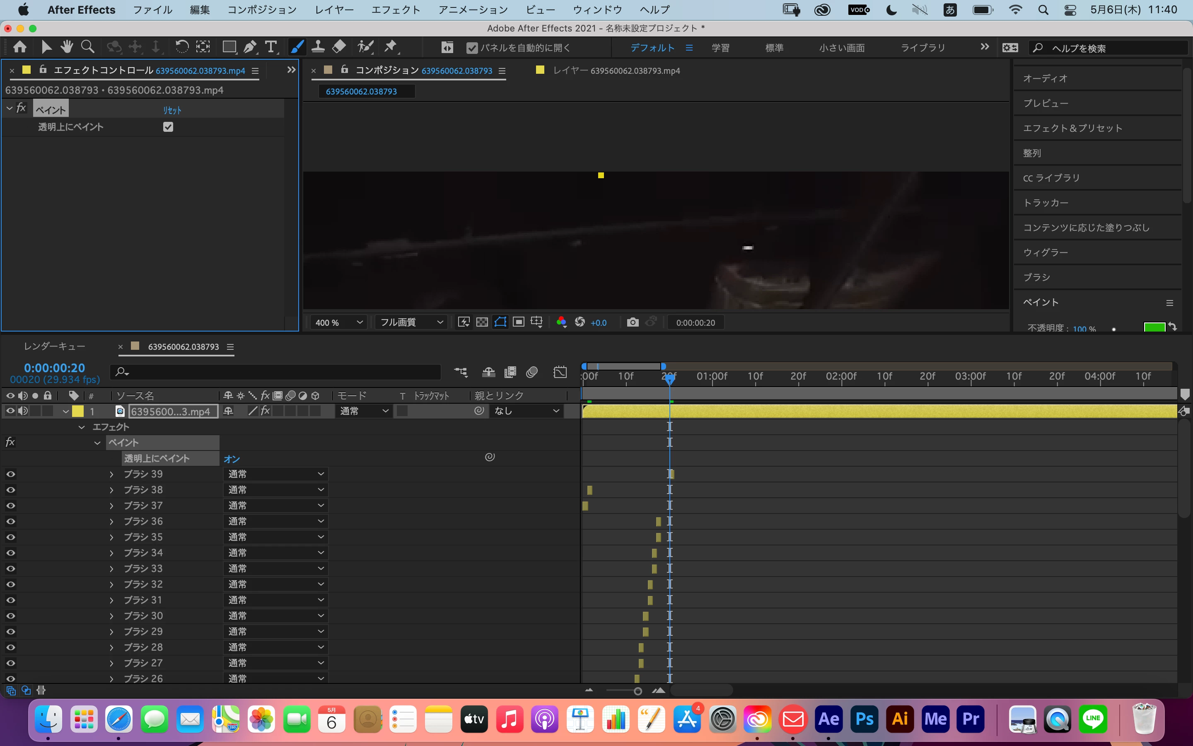Select the Eraser tool
Image resolution: width=1193 pixels, height=746 pixels.
pos(339,47)
